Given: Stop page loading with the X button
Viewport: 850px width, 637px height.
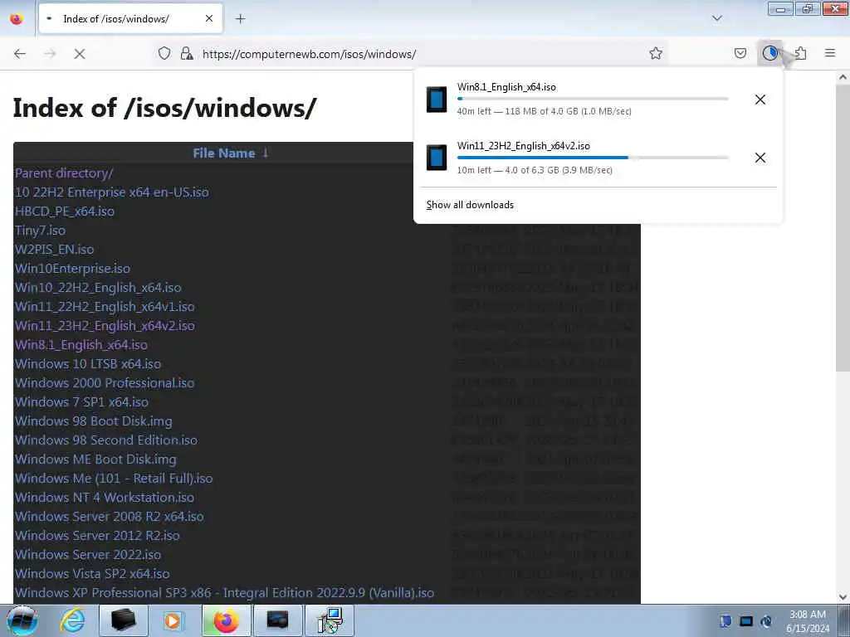Looking at the screenshot, I should click(80, 54).
